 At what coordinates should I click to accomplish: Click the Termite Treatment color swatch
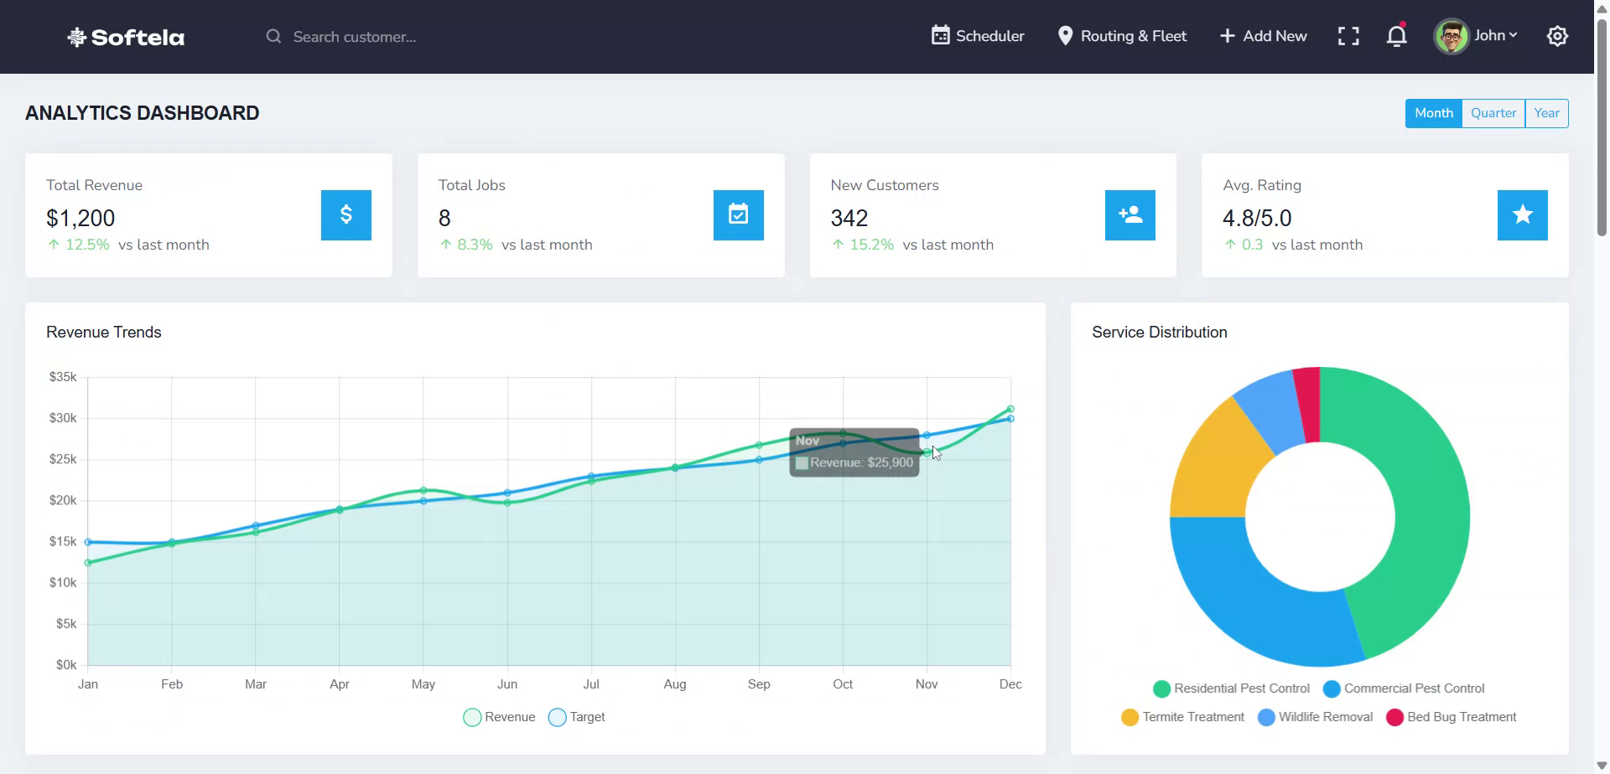pyautogui.click(x=1130, y=717)
